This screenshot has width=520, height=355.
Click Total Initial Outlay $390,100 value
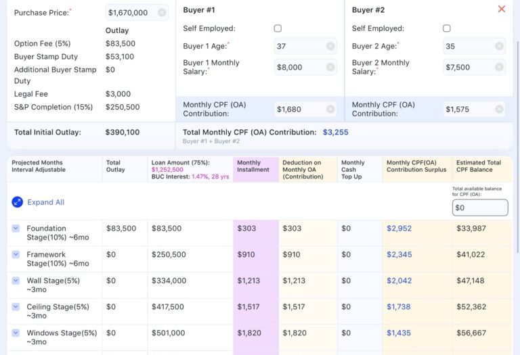point(123,132)
